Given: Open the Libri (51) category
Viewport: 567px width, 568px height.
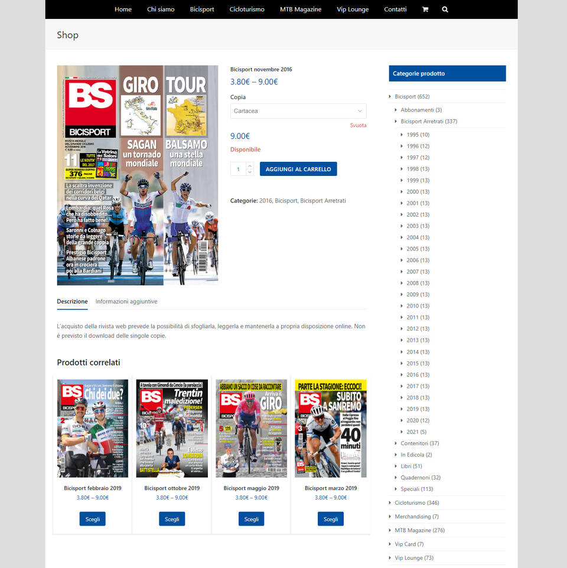Looking at the screenshot, I should 411,466.
